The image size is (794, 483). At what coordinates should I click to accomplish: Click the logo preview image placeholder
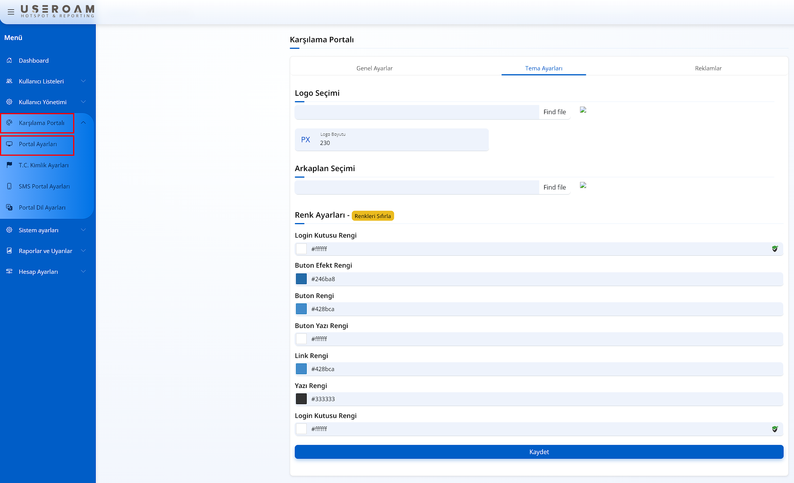tap(583, 110)
